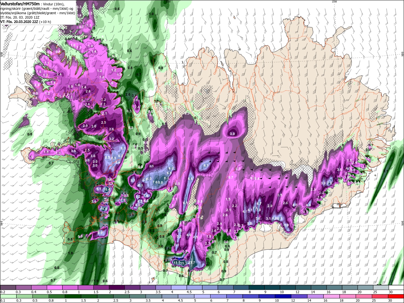Click the bright magenta swatch between 0.5 and 0.8

point(55,288)
